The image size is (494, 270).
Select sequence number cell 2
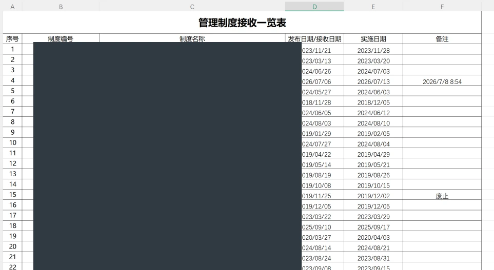pyautogui.click(x=12, y=59)
